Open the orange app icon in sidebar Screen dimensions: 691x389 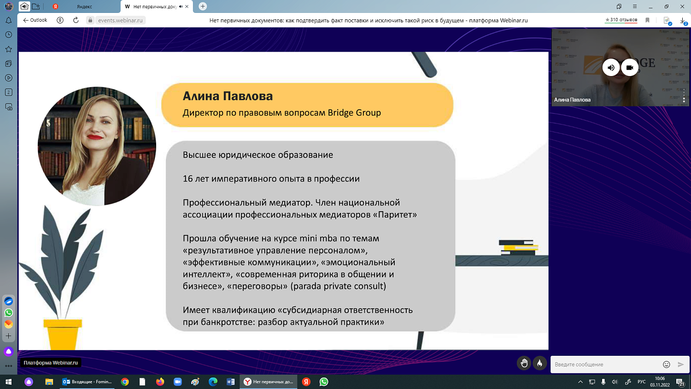(x=9, y=324)
